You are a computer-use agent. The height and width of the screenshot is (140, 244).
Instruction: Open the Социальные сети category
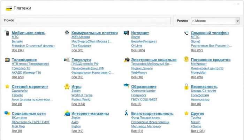click(29, 114)
